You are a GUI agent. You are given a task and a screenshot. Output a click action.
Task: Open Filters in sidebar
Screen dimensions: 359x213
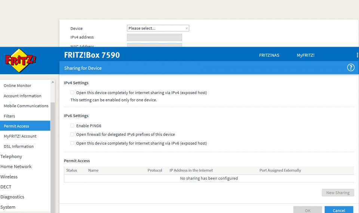tap(9, 116)
